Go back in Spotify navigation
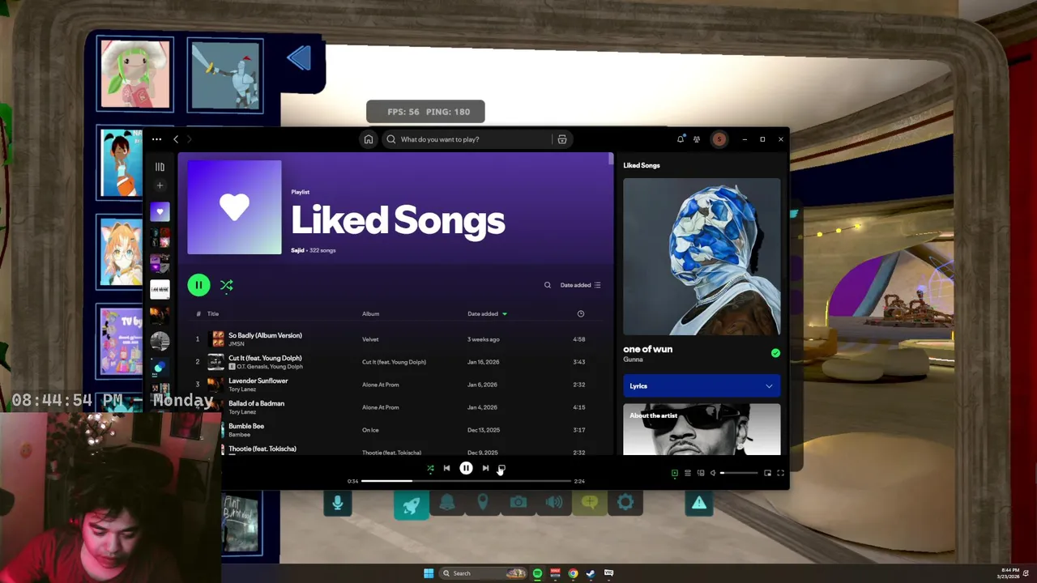Image resolution: width=1037 pixels, height=583 pixels. click(175, 139)
